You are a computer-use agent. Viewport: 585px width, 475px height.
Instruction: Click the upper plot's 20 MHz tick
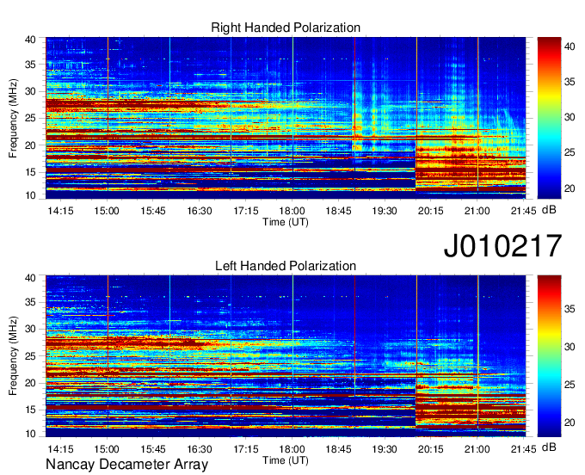(30, 145)
